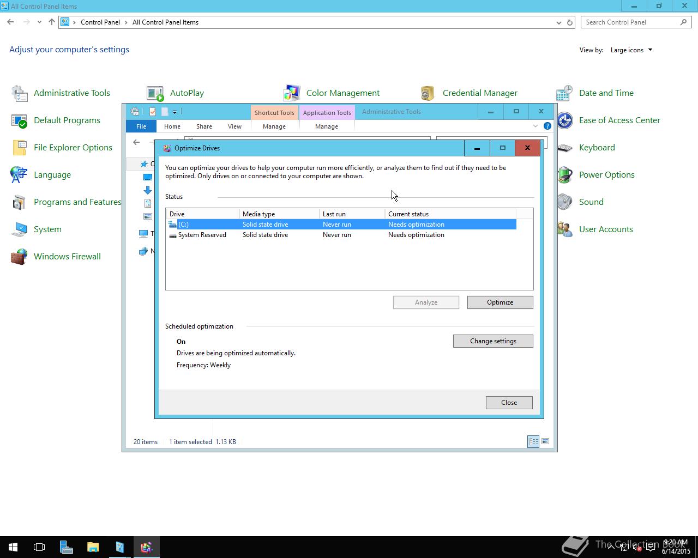Select the Documents icon in Administrative Tools navigation pane
698x558 pixels.
coord(147,203)
